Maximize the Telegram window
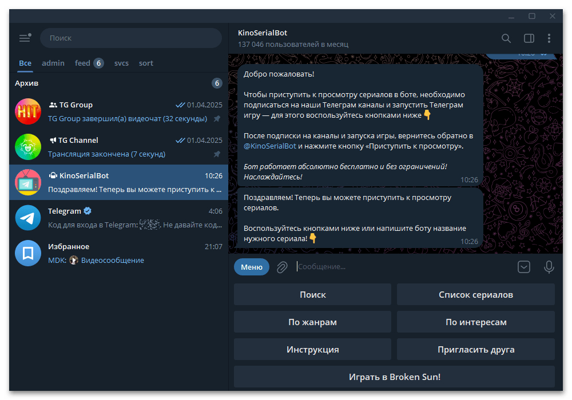The width and height of the screenshot is (572, 400). (532, 17)
